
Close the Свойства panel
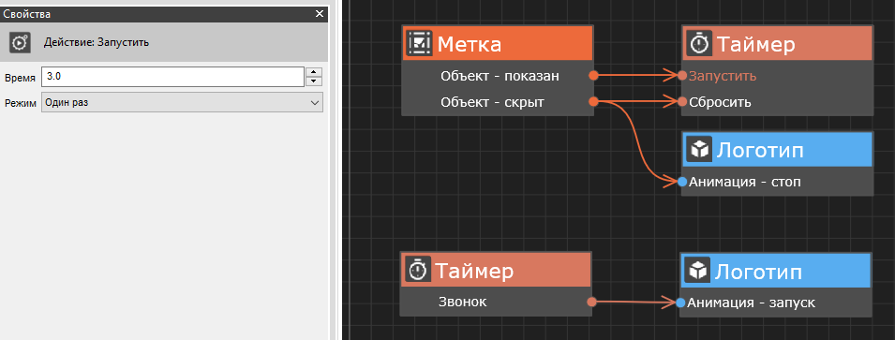320,14
